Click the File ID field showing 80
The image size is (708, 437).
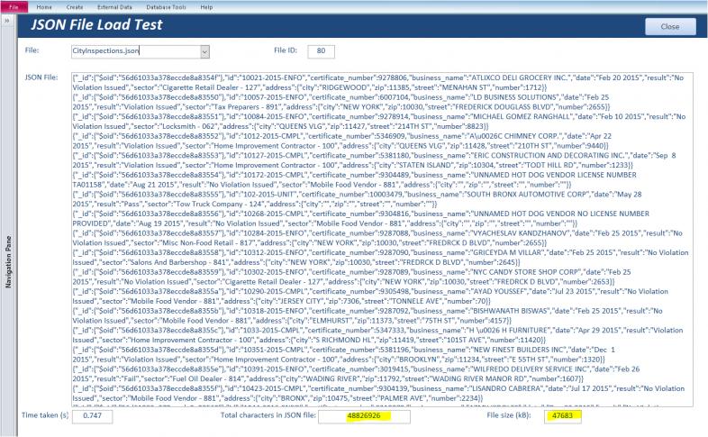tap(321, 51)
